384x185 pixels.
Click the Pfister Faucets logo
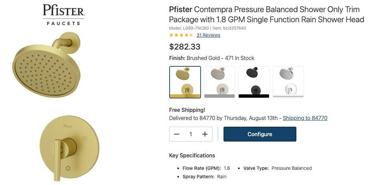point(64,15)
